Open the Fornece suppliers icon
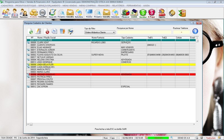The width and height of the screenshot is (224, 140). point(15,13)
